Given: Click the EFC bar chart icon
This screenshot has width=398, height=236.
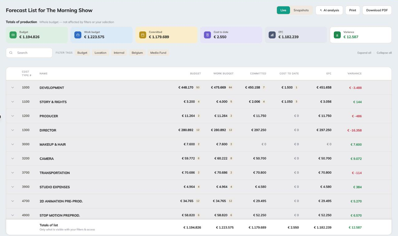Looking at the screenshot, I should click(272, 35).
